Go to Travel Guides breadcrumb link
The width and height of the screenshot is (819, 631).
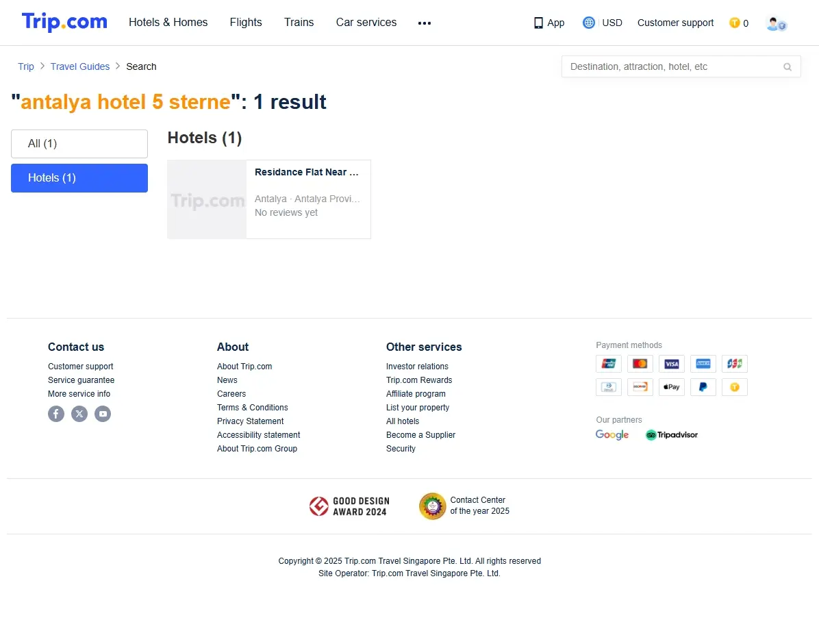[80, 67]
